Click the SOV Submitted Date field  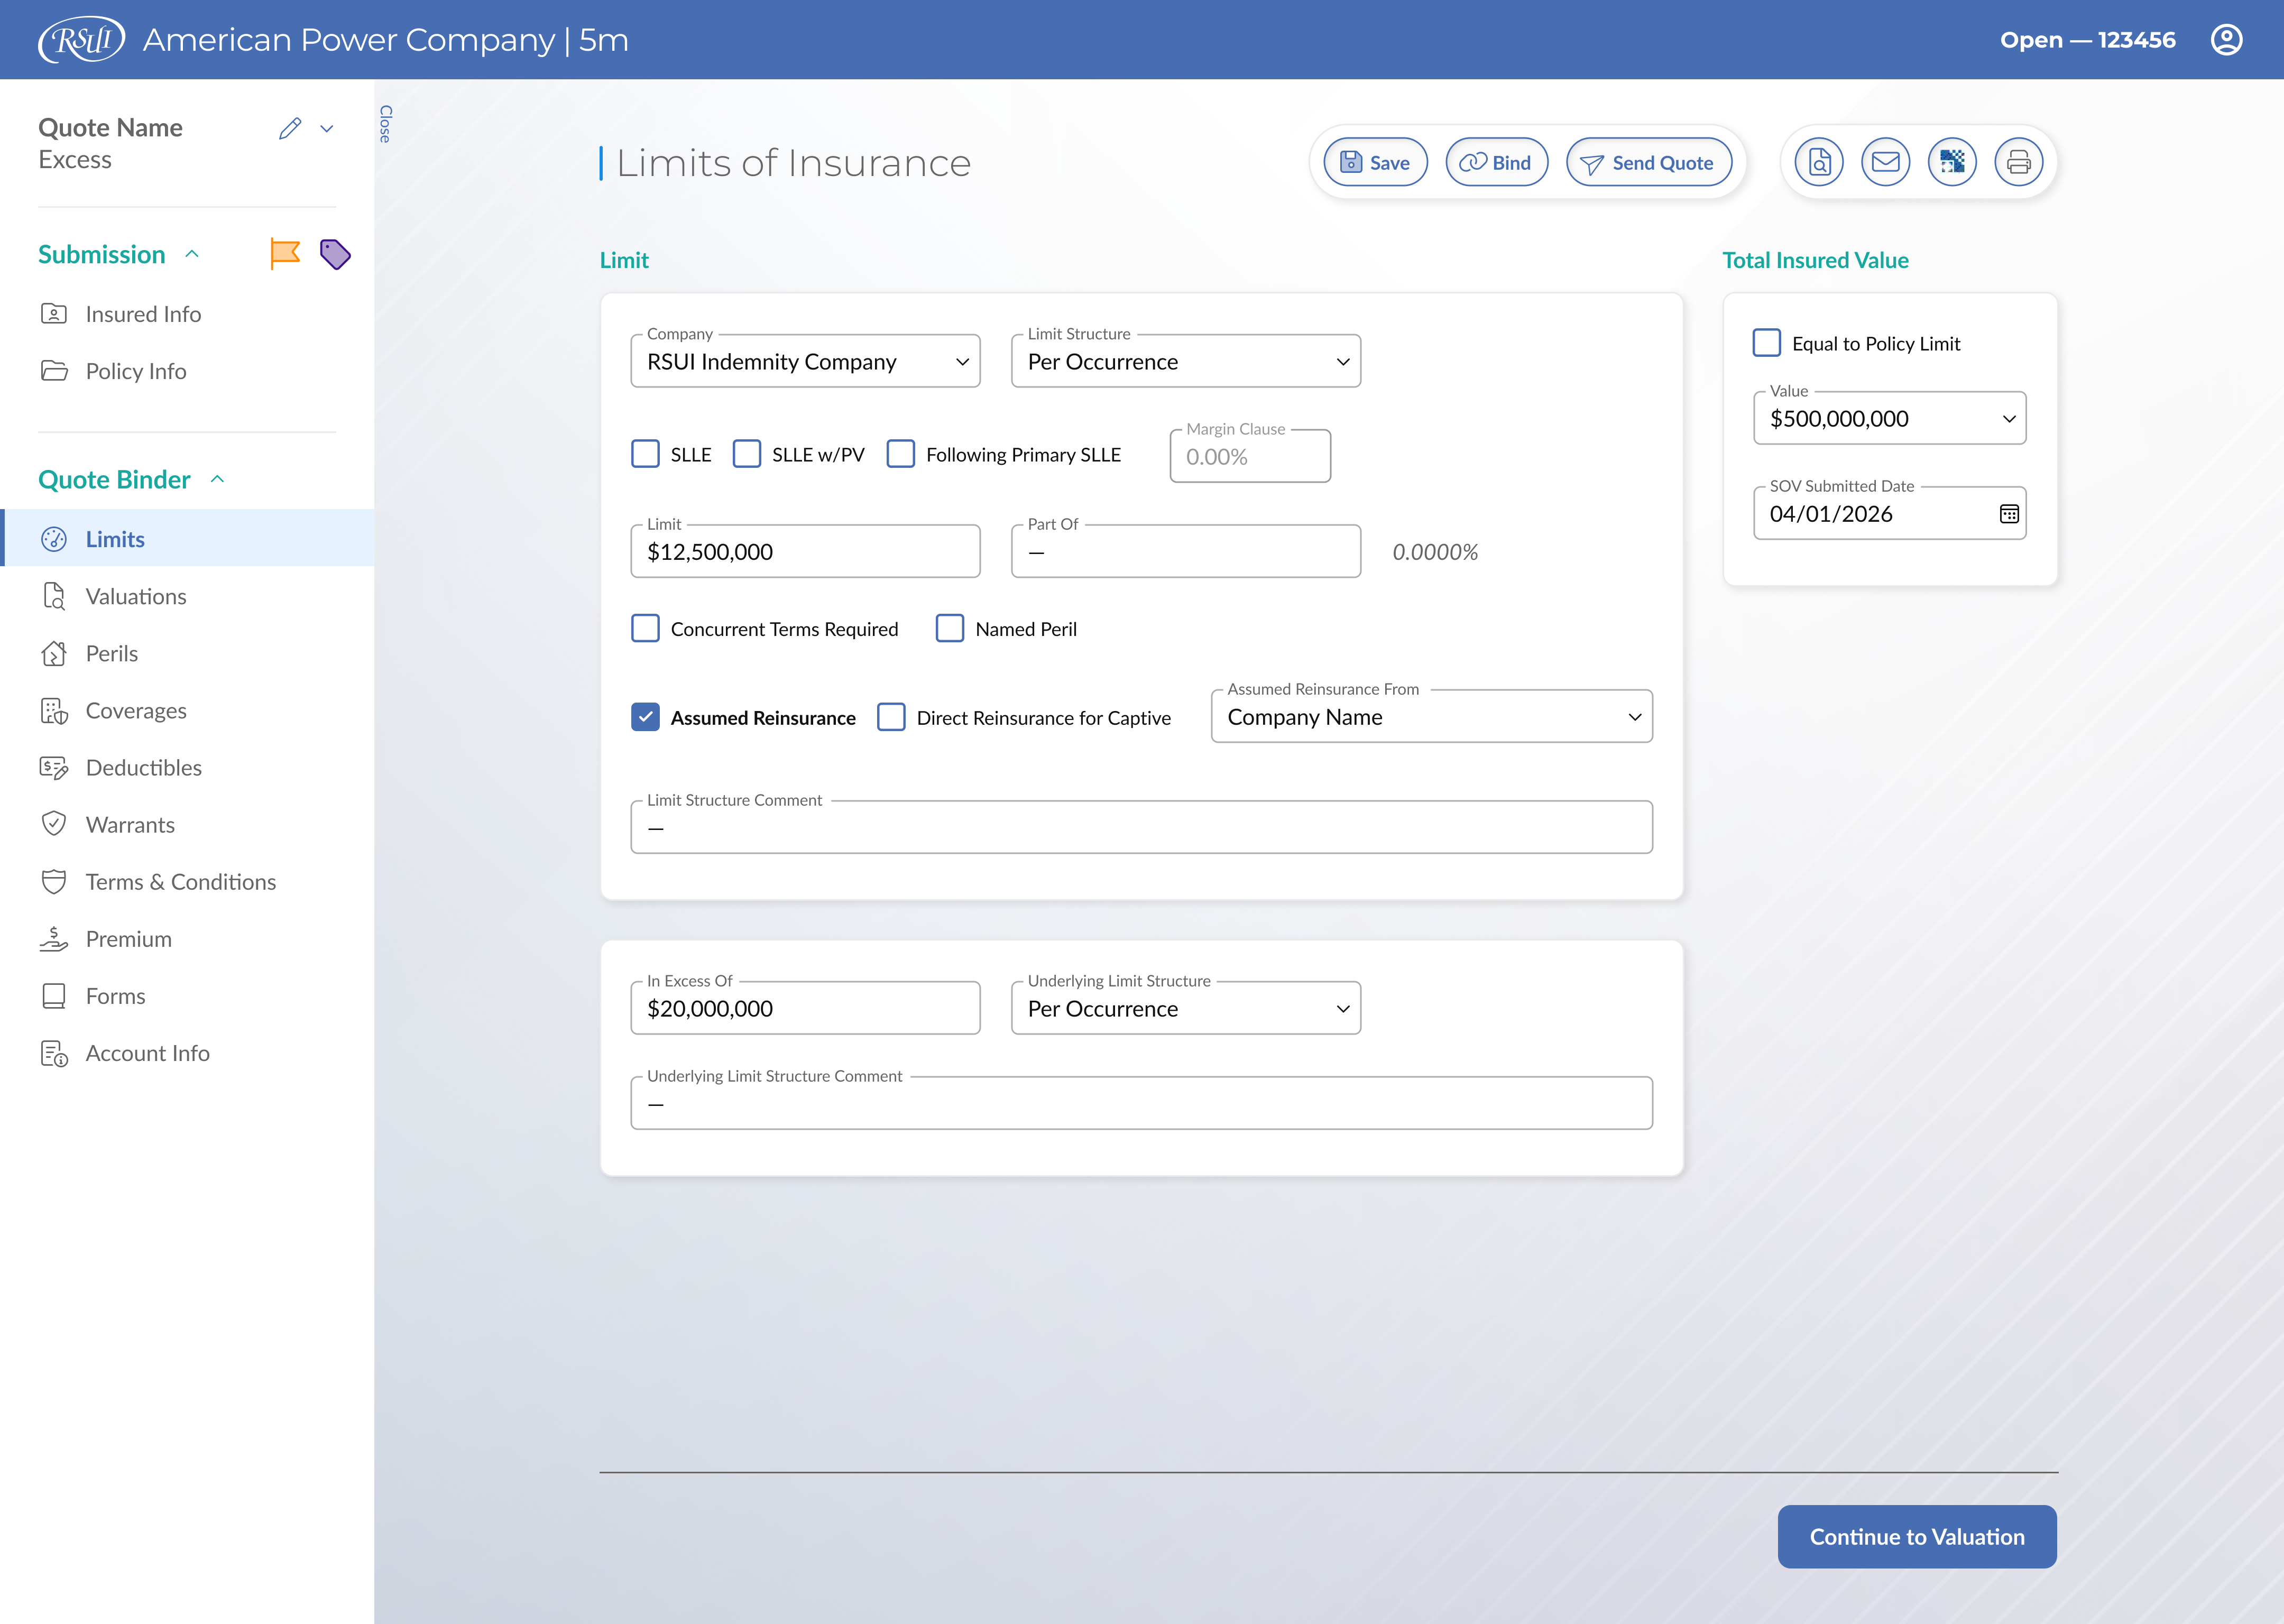click(x=1890, y=513)
